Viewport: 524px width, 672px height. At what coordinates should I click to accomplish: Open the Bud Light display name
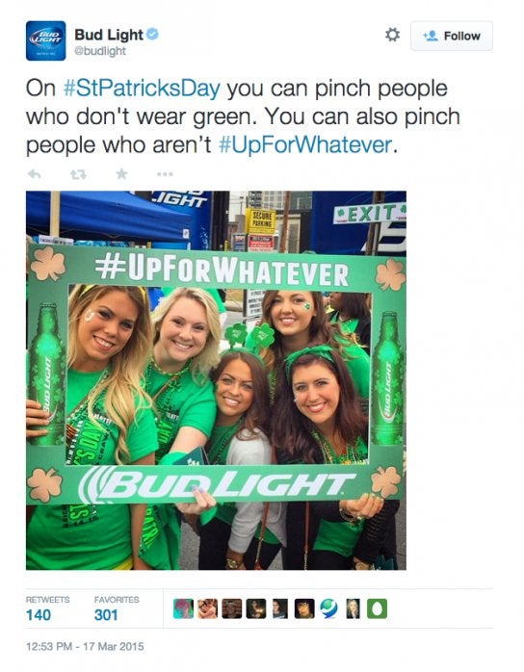[x=109, y=35]
